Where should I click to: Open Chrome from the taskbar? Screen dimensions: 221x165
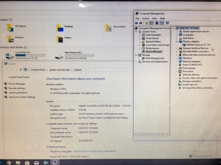tap(9, 163)
